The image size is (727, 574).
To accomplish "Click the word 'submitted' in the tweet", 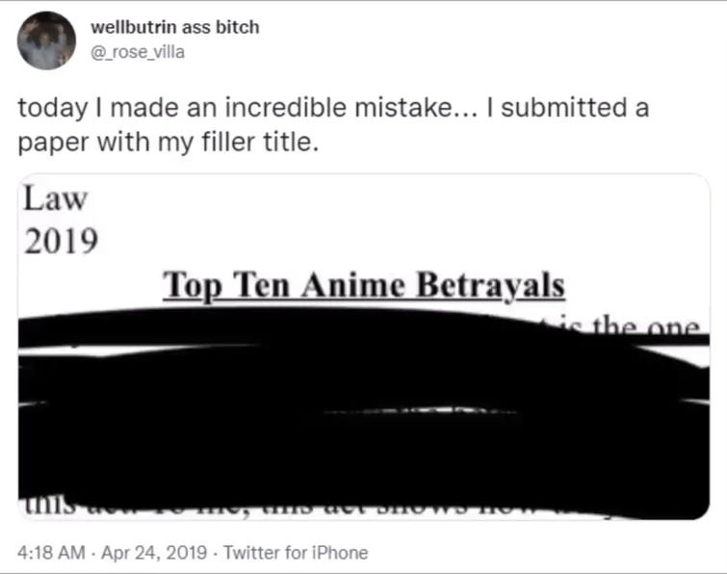I will 564,108.
